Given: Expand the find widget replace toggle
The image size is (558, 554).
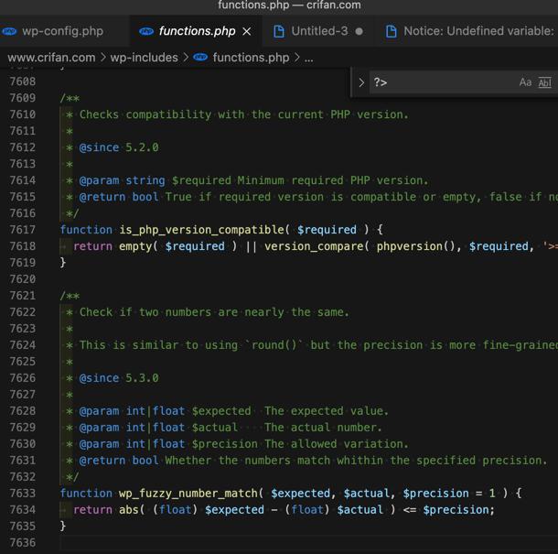Looking at the screenshot, I should 361,82.
